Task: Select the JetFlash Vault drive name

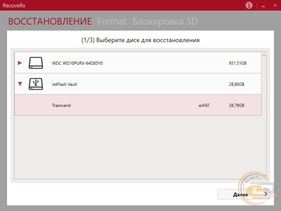Action: tap(65, 84)
